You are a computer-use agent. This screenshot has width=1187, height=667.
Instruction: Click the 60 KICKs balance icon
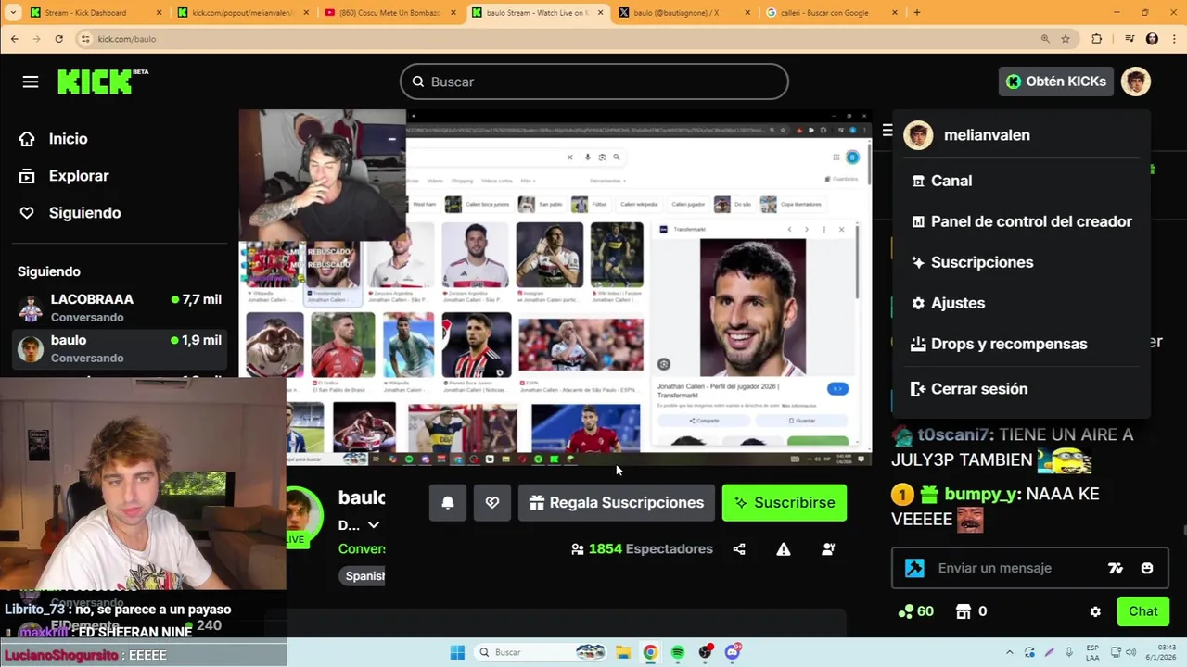(x=915, y=611)
